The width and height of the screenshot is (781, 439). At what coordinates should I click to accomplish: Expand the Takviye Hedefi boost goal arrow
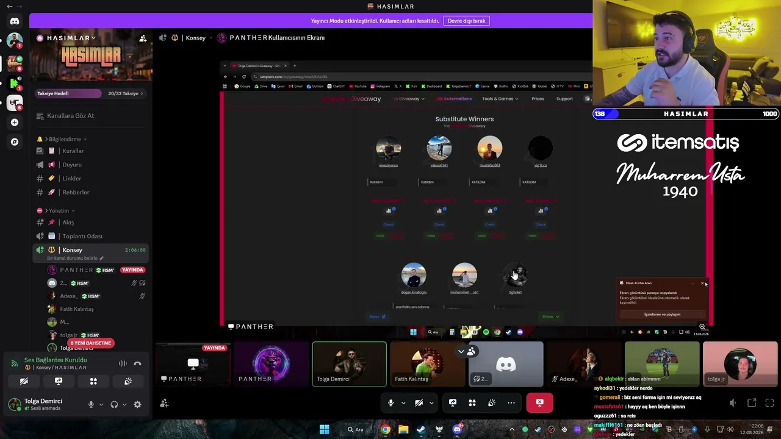(142, 93)
